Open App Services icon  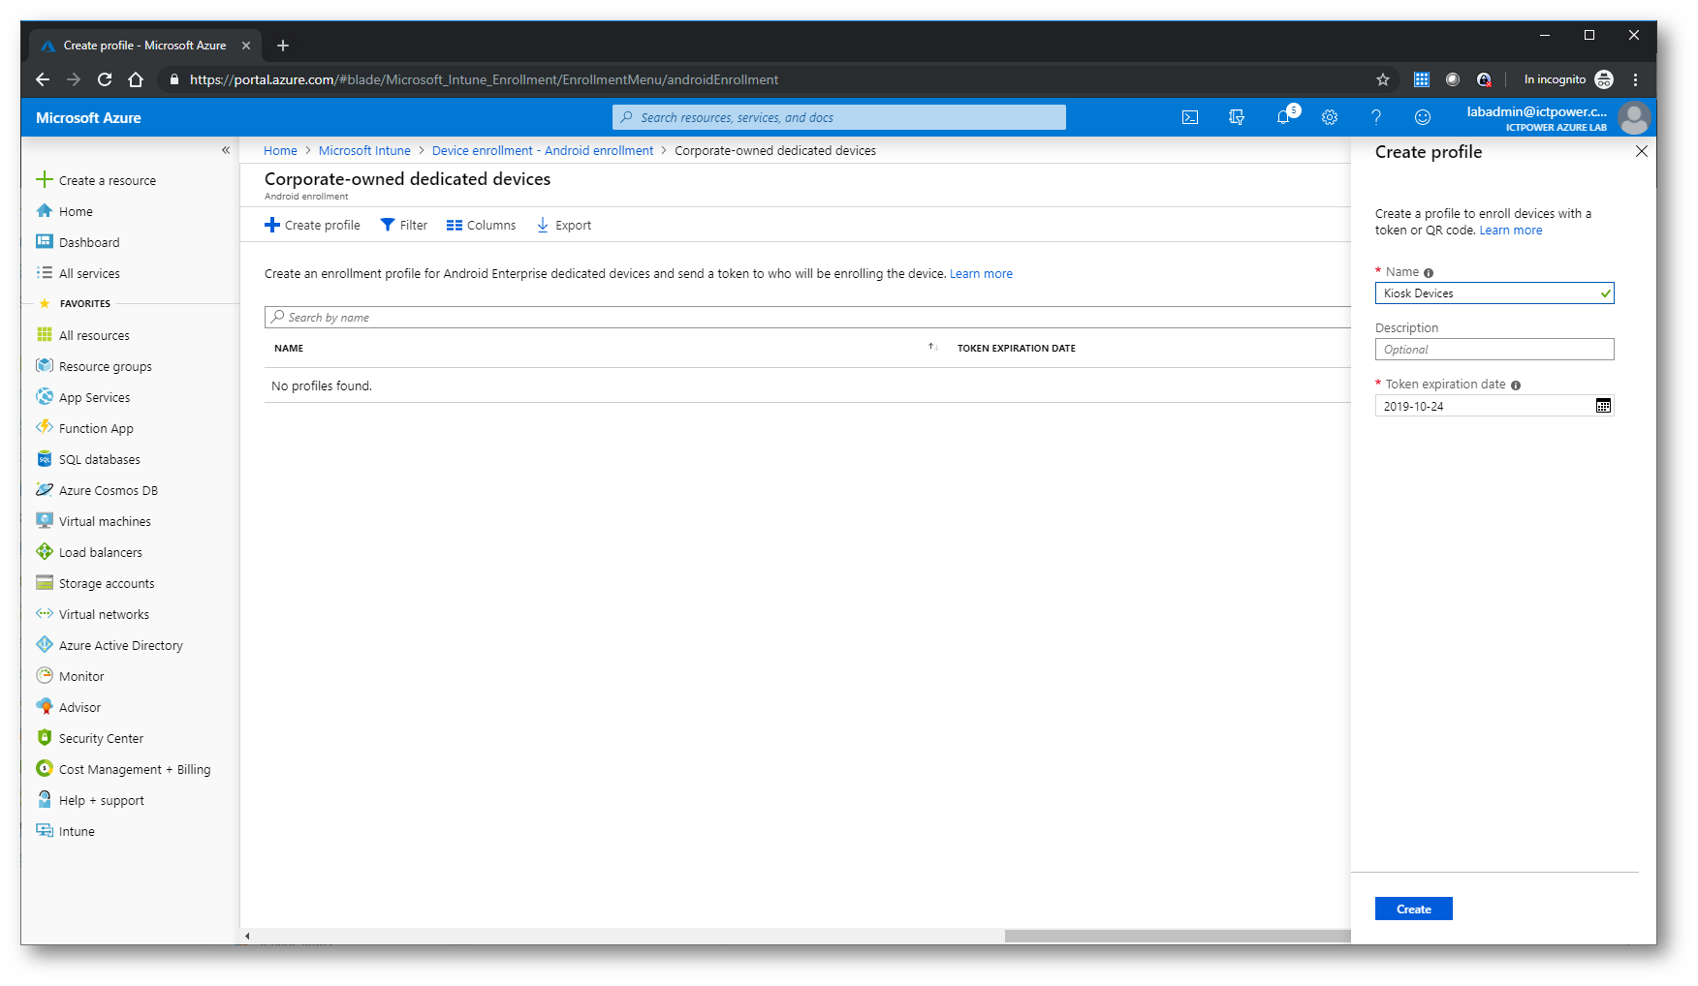[x=45, y=396]
